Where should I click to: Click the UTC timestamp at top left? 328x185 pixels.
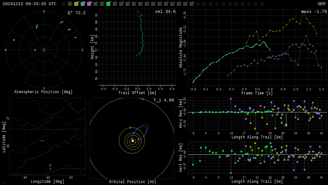29,4
